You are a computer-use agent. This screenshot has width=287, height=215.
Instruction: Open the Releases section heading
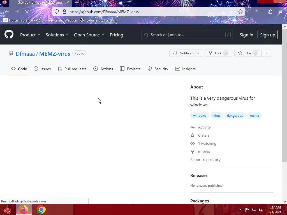199,175
